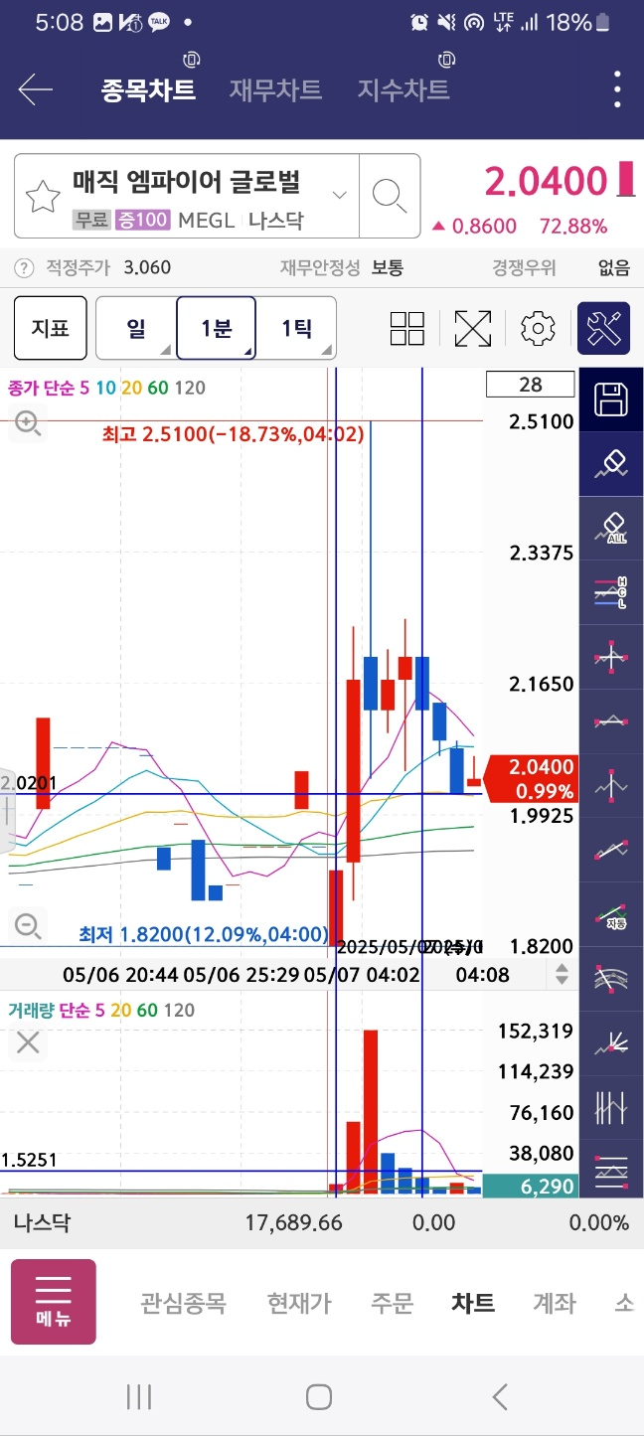Tap the 종가 단순 moving average legend
This screenshot has height=1436, width=644.
pyautogui.click(x=106, y=388)
